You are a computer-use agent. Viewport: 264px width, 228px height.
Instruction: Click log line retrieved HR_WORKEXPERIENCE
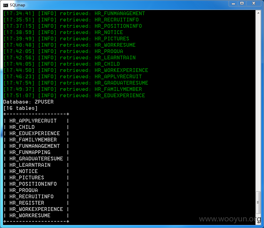coord(76,70)
